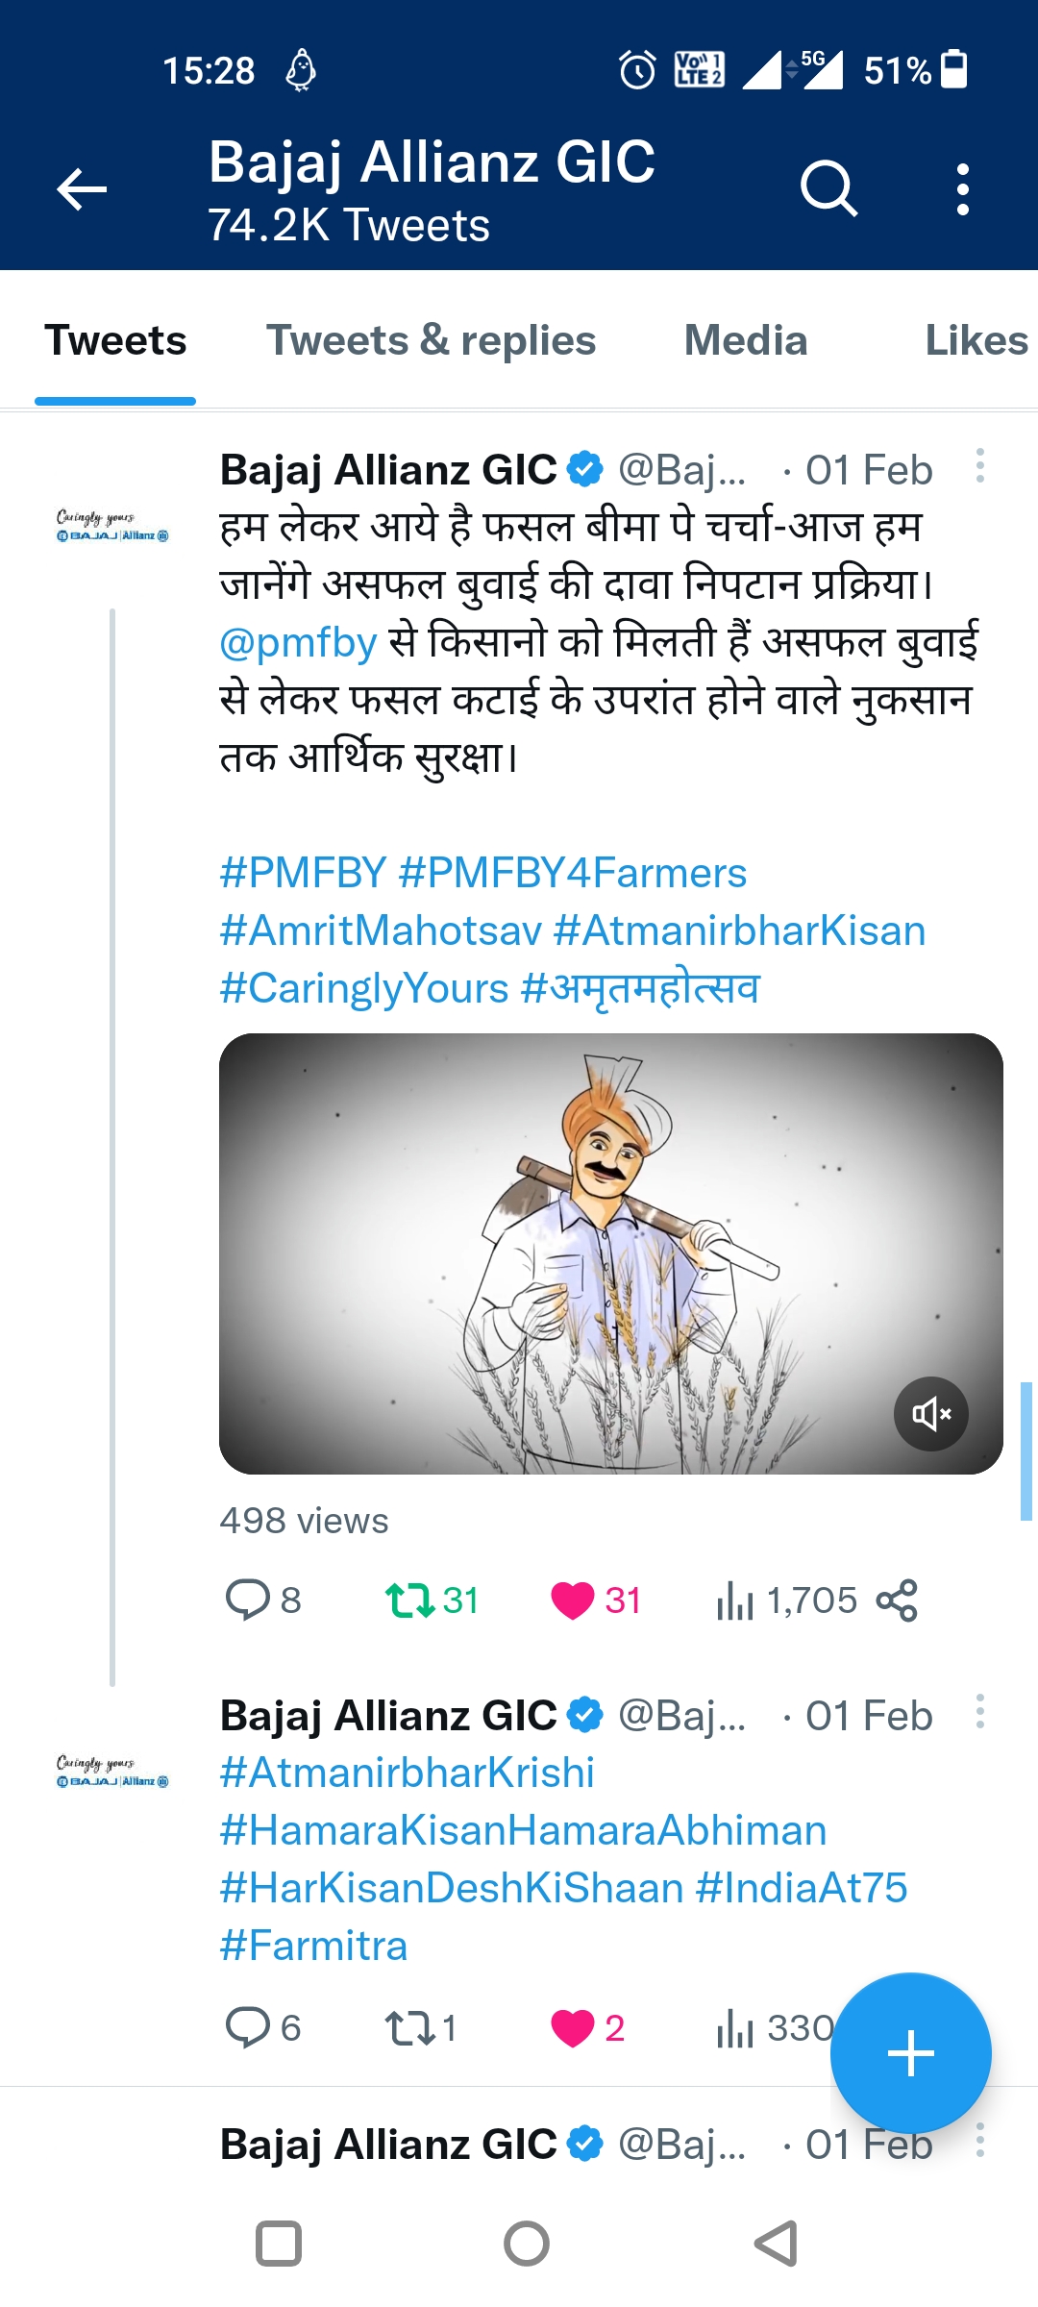Open search on Bajaj Allianz profile

click(x=828, y=188)
